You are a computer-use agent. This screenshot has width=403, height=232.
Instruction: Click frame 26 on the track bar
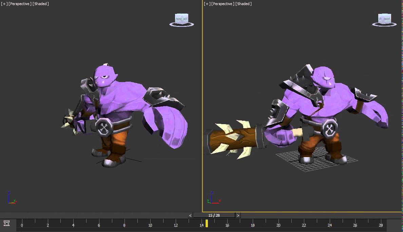[355, 225]
